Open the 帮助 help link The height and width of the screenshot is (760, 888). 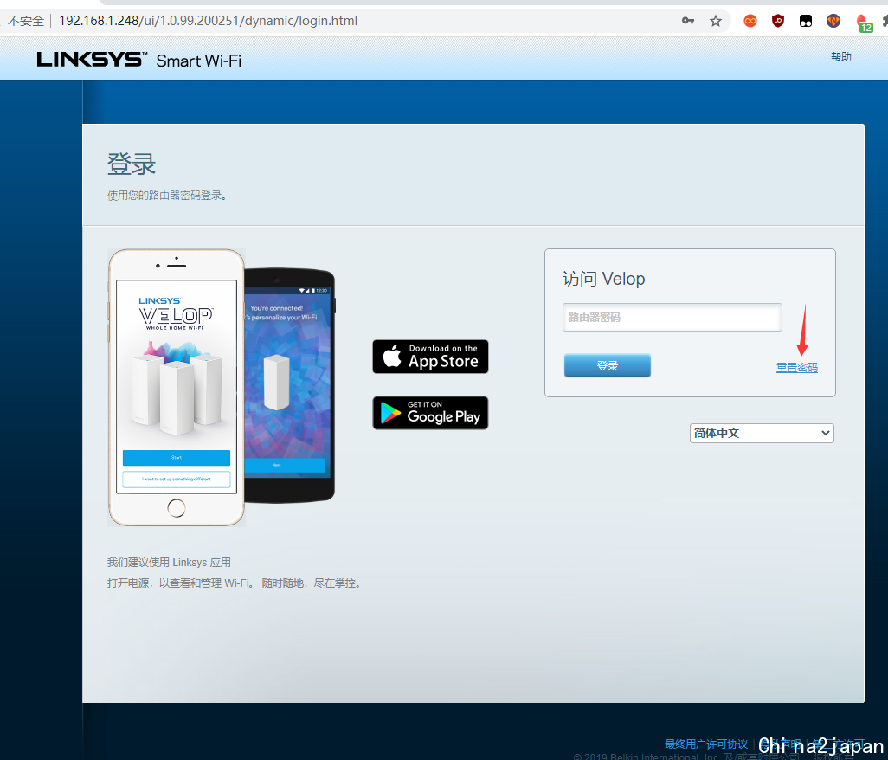(x=841, y=56)
